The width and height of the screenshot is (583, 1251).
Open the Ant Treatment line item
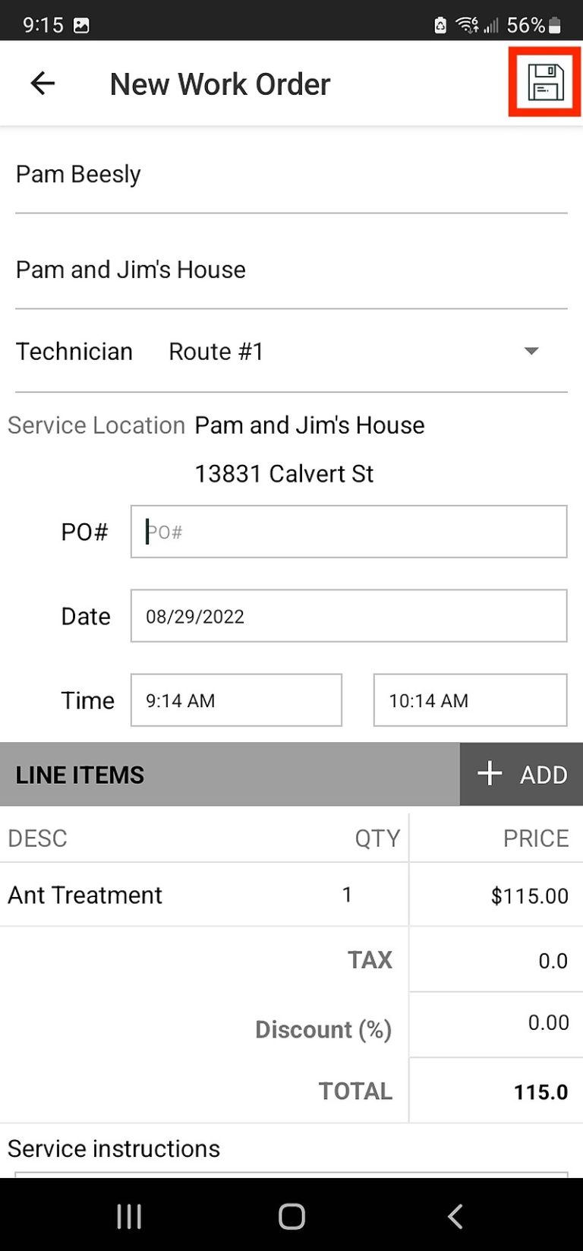(291, 895)
